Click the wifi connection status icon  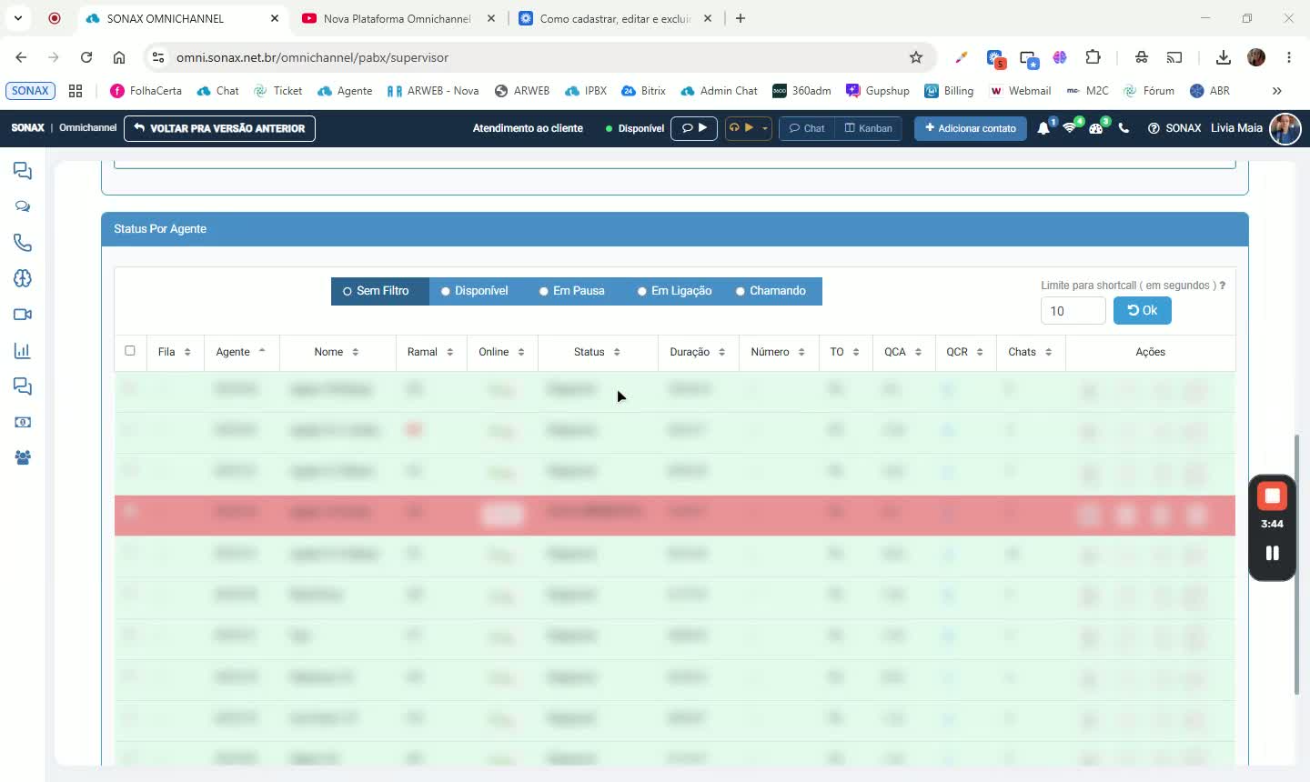1070,128
